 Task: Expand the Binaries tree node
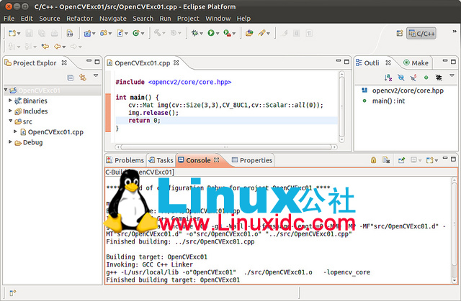[10, 101]
